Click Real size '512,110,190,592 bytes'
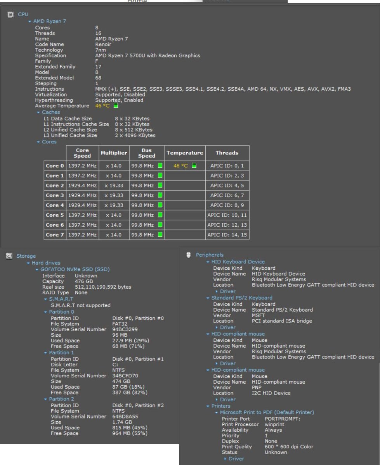 (103, 287)
